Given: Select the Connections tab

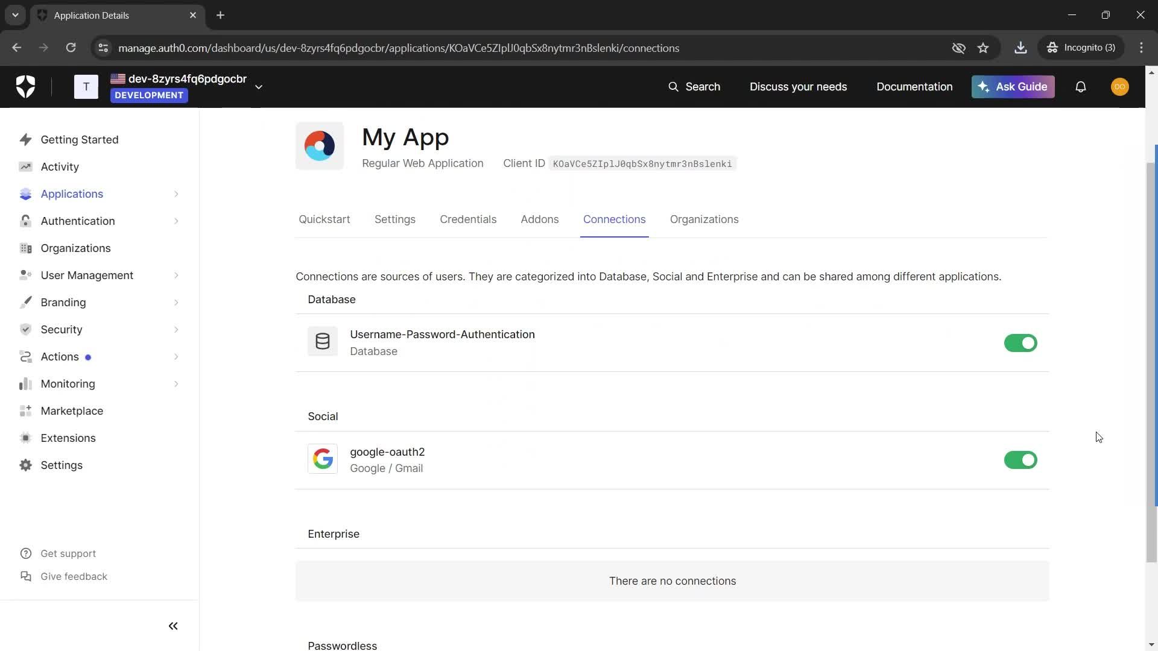Looking at the screenshot, I should (x=615, y=219).
